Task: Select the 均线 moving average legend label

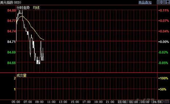Action: pyautogui.click(x=36, y=8)
